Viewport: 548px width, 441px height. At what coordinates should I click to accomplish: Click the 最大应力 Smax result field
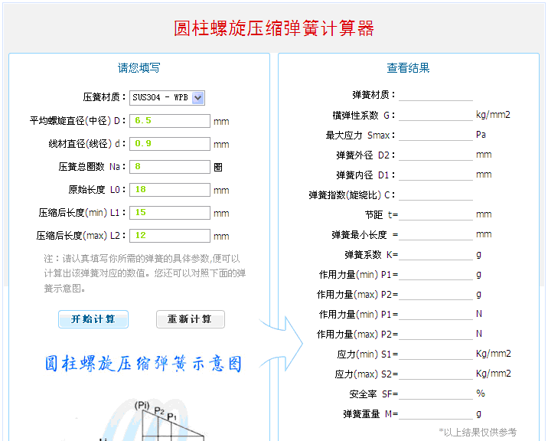tap(435, 135)
